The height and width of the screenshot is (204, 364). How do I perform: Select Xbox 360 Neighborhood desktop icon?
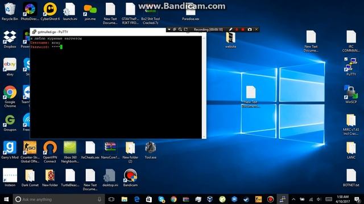click(70, 152)
